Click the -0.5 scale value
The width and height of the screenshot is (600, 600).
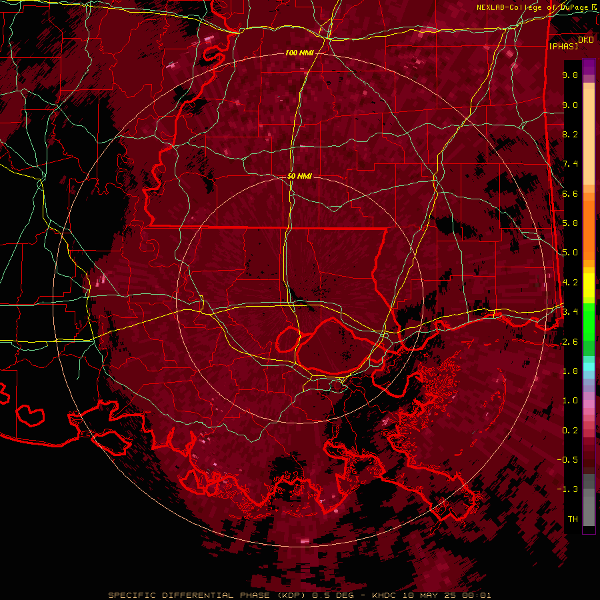click(567, 460)
